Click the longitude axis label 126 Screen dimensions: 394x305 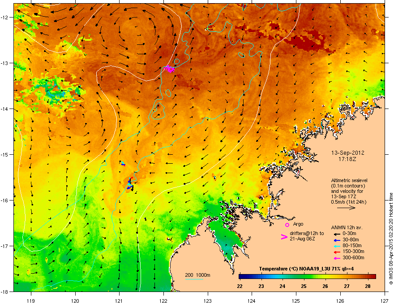[340, 301]
